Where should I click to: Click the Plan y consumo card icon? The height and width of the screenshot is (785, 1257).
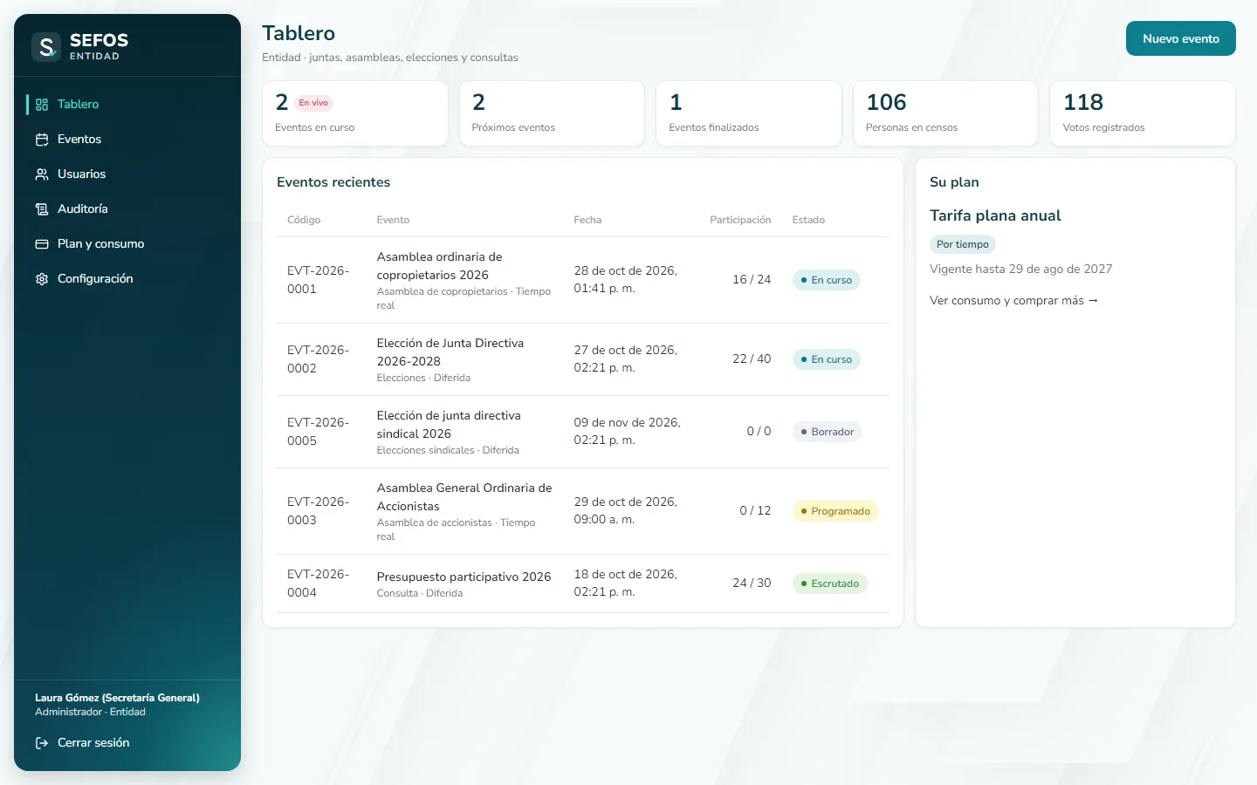(42, 244)
